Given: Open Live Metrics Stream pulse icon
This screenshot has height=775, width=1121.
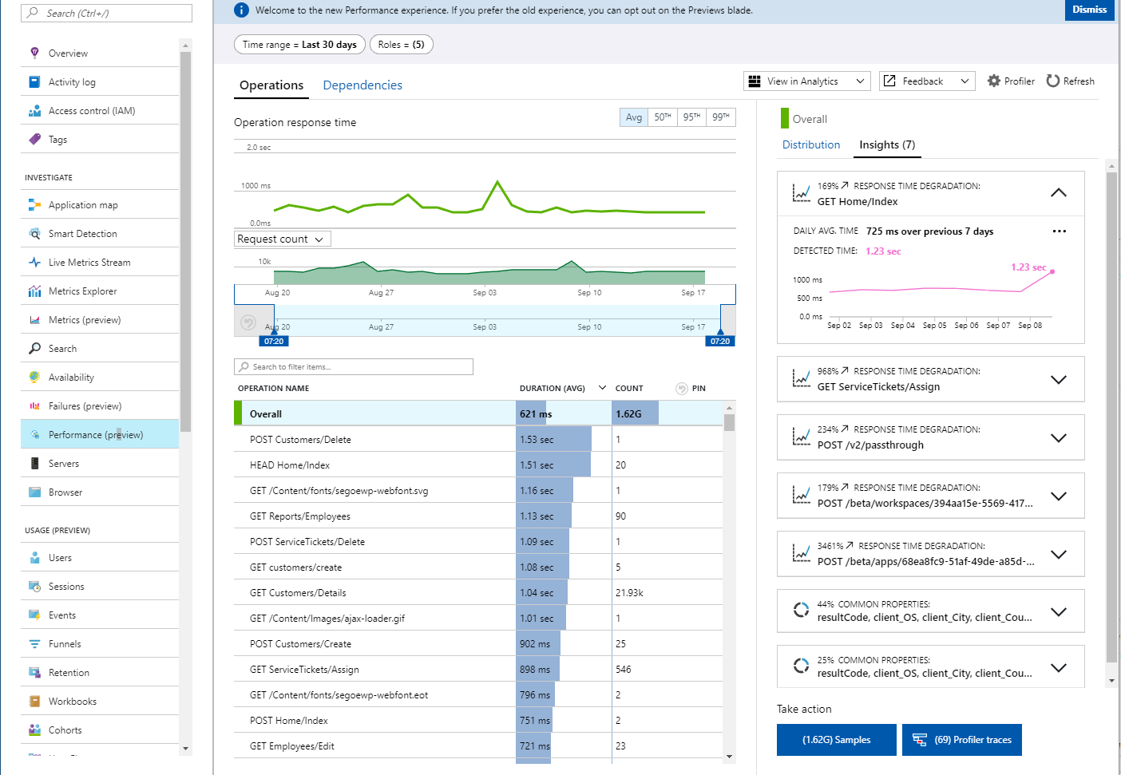Looking at the screenshot, I should coord(34,263).
